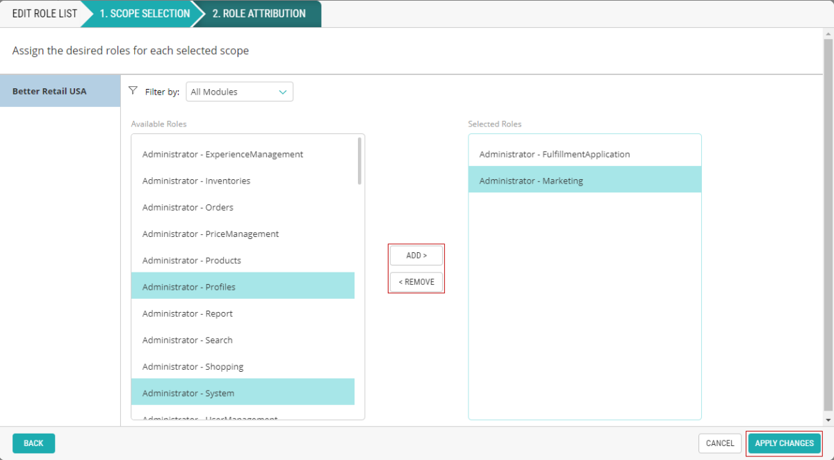The image size is (834, 460).
Task: Deselect the highlighted Administrator - Profiles role
Action: coord(189,287)
